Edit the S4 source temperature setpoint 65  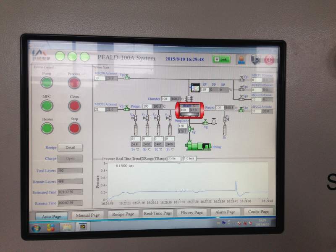point(135,139)
